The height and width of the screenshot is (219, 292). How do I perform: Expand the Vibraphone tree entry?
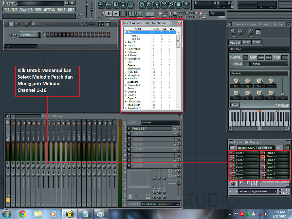125,75
